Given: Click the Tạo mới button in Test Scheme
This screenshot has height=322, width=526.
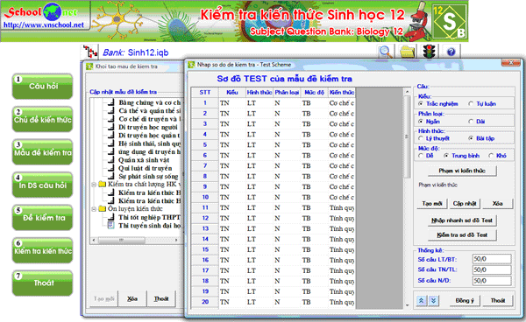Looking at the screenshot, I should coord(431,204).
